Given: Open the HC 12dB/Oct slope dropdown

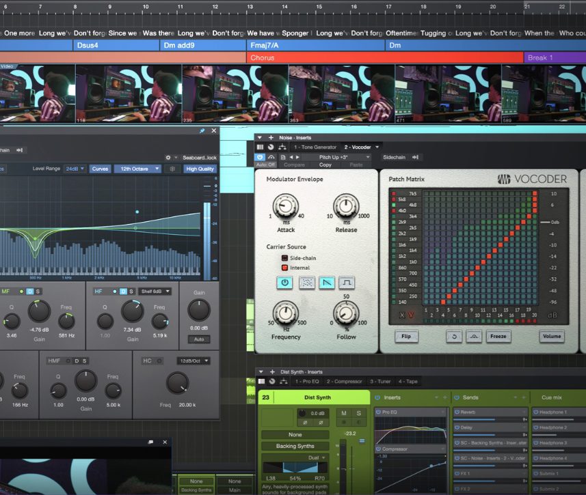Looking at the screenshot, I should coord(194,361).
